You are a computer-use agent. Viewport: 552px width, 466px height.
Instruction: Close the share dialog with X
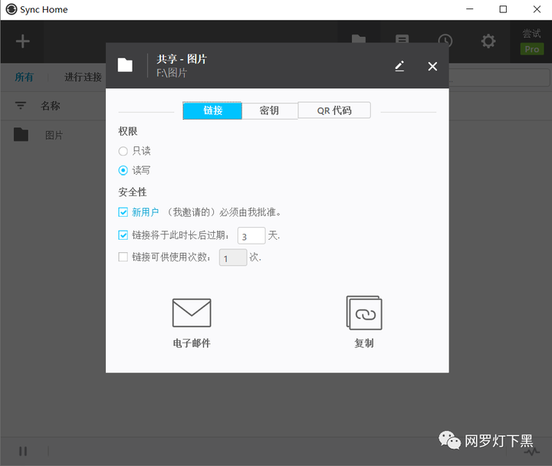pos(432,66)
